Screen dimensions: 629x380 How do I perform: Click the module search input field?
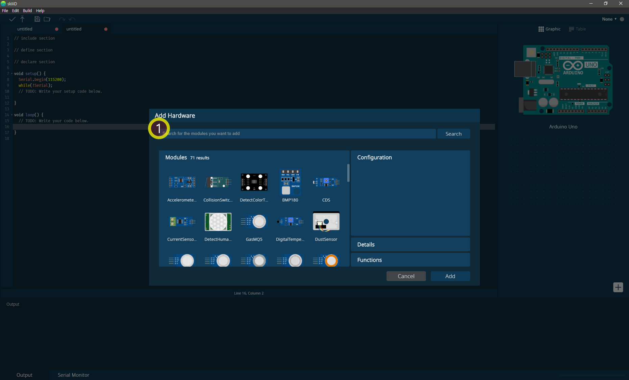tap(297, 133)
